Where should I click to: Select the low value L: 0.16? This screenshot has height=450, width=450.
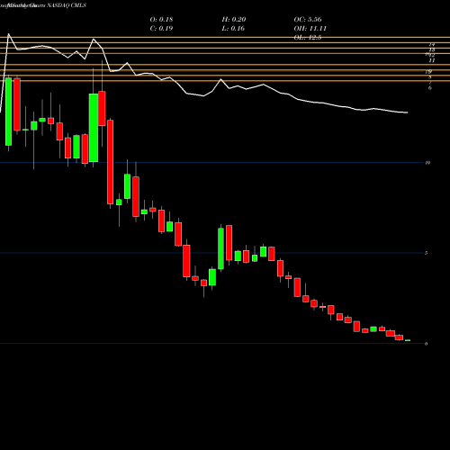[233, 28]
